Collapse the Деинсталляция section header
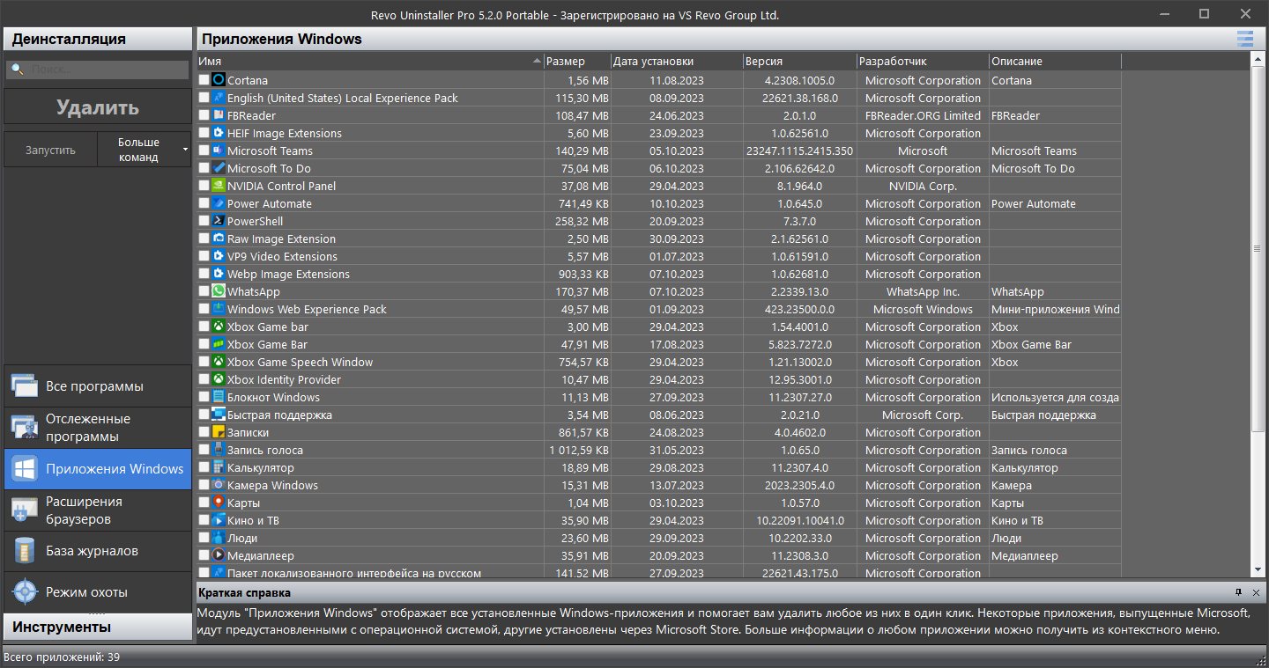This screenshot has width=1269, height=668. (x=98, y=39)
